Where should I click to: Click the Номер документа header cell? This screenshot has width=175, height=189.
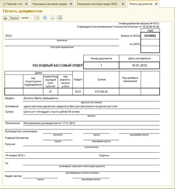coord(102,59)
